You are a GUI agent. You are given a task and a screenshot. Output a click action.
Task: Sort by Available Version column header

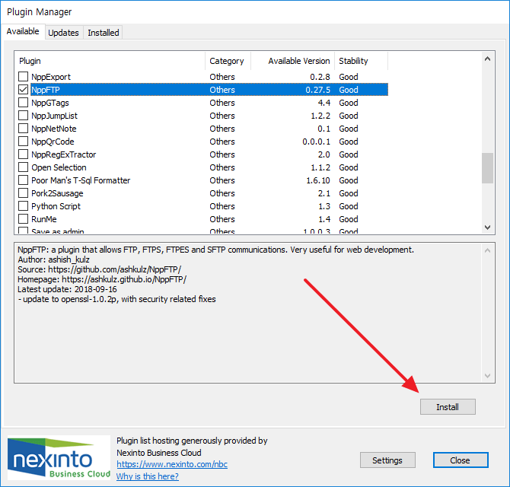pos(293,61)
